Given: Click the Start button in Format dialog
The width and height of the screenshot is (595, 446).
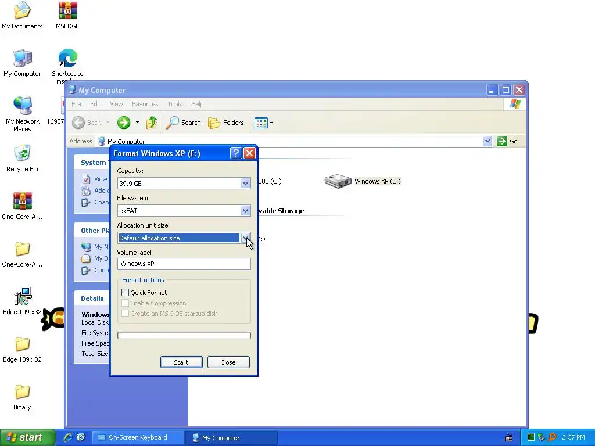Looking at the screenshot, I should coord(181,362).
